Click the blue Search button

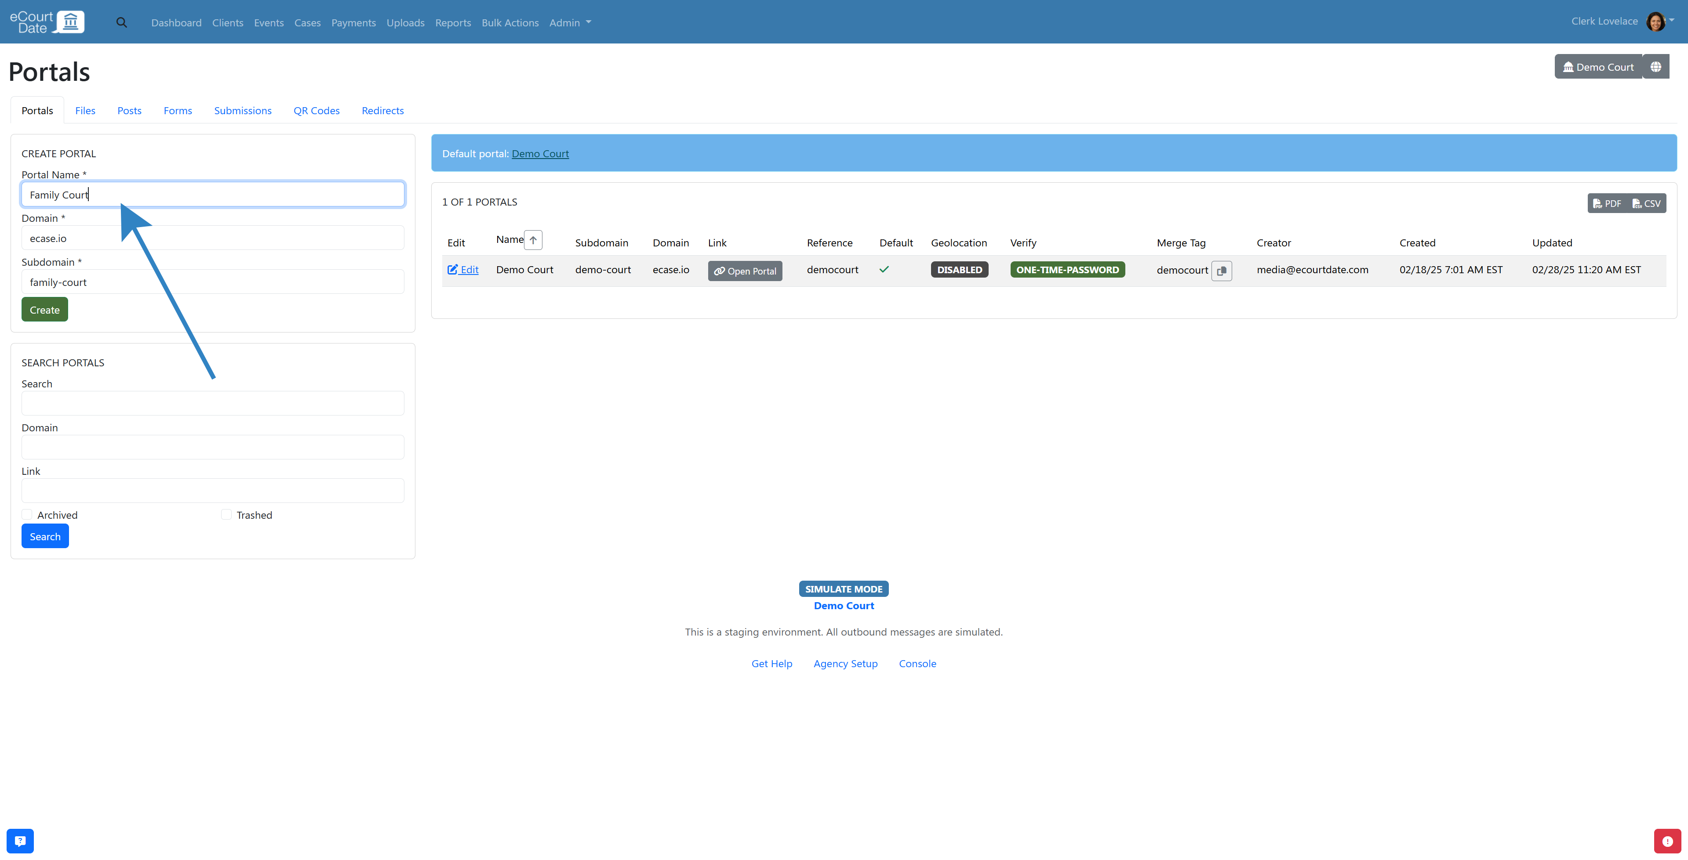(x=45, y=536)
